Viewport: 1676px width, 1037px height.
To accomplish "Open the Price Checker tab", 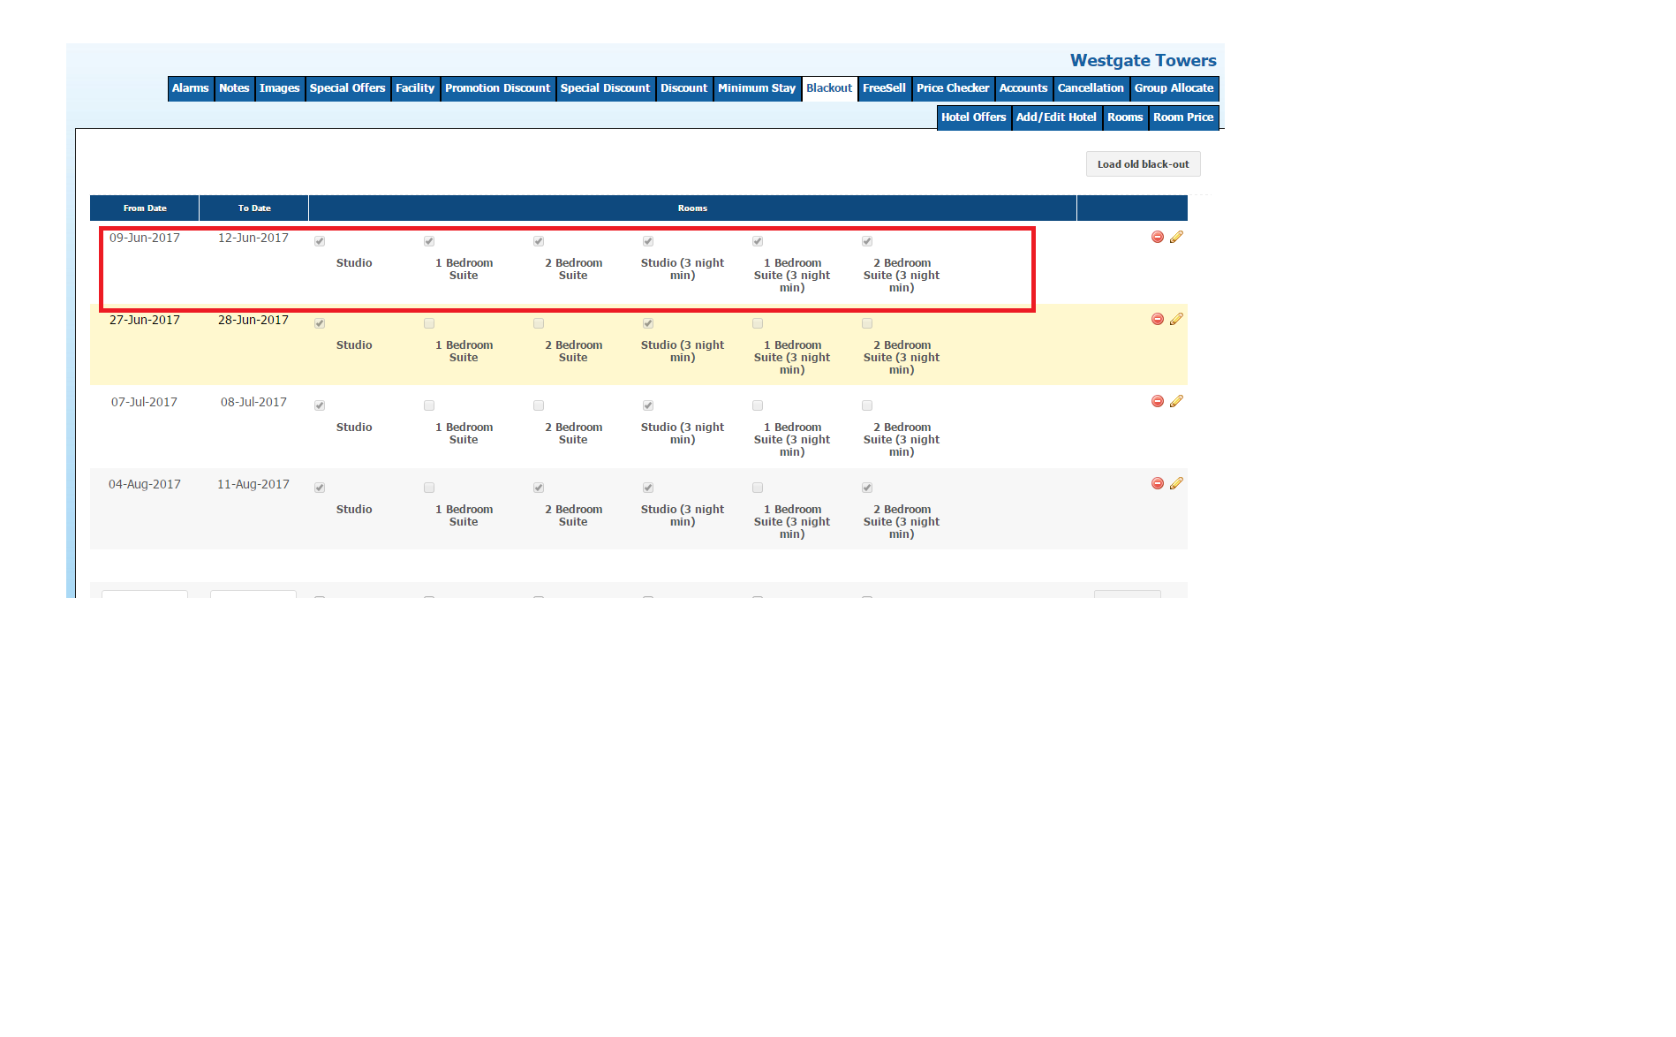I will [954, 88].
